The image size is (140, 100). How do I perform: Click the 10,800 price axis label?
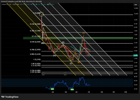(x=136, y=8)
